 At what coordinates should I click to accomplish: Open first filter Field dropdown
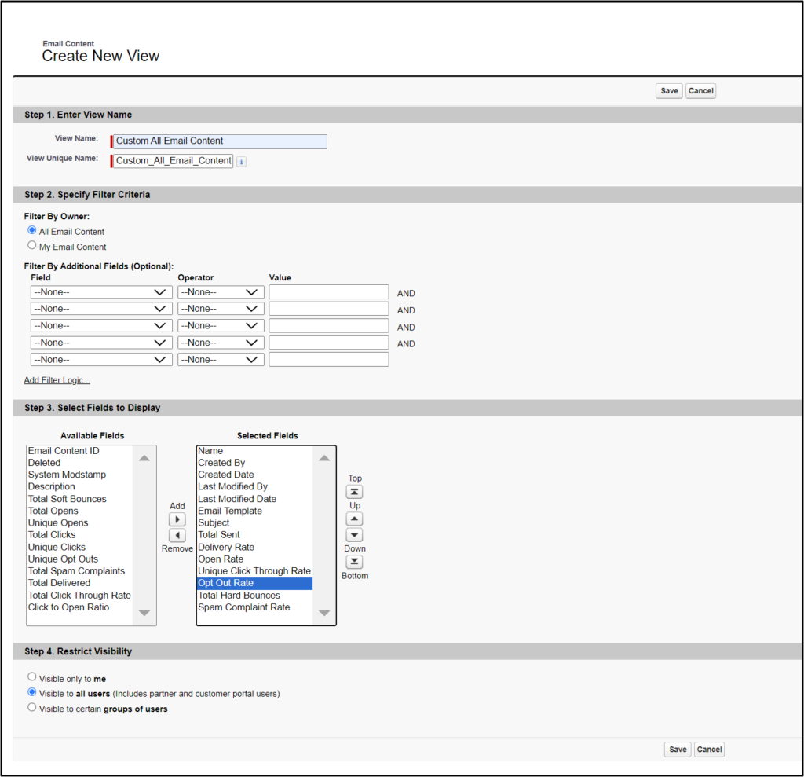[101, 292]
